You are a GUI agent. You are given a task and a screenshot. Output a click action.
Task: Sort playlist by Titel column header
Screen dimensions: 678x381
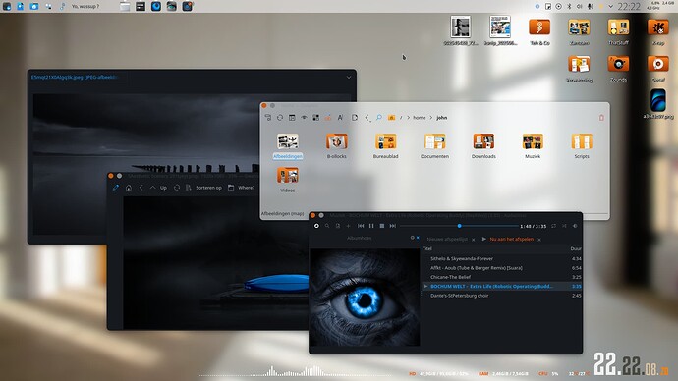click(x=427, y=248)
